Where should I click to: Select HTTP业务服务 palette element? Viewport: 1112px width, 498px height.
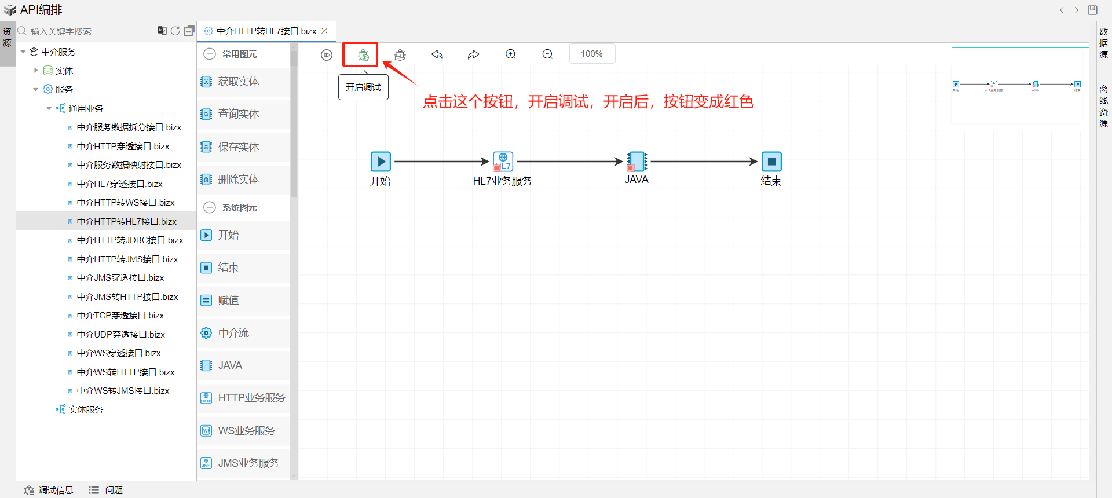(x=243, y=398)
